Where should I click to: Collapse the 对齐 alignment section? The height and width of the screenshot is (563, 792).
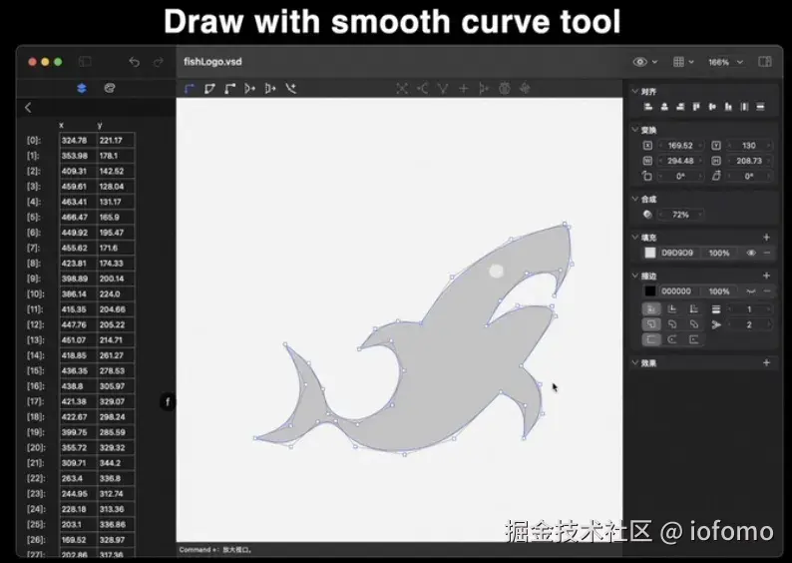point(634,91)
